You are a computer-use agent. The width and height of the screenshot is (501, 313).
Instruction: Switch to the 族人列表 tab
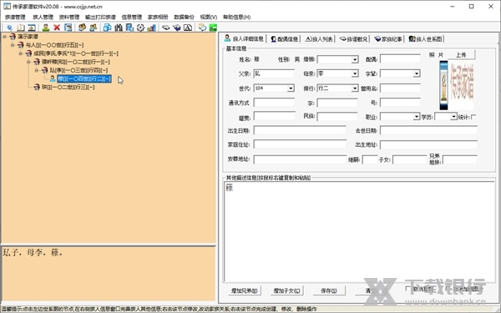(x=319, y=39)
